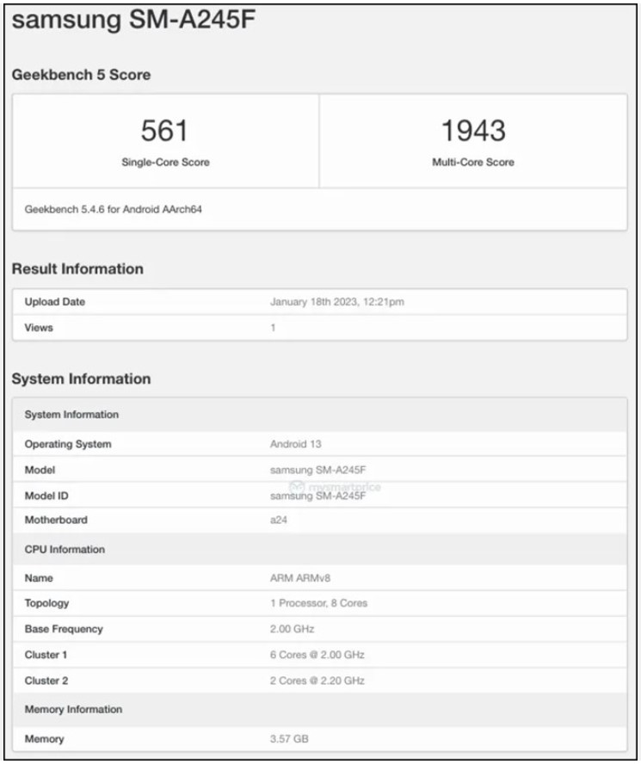
Task: Click the 'Upload Date' row label
Action: click(54, 302)
